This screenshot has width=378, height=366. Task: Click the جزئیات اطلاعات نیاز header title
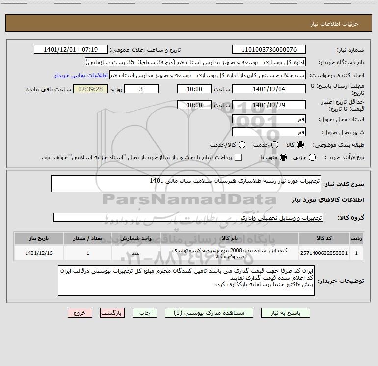coord(335,24)
